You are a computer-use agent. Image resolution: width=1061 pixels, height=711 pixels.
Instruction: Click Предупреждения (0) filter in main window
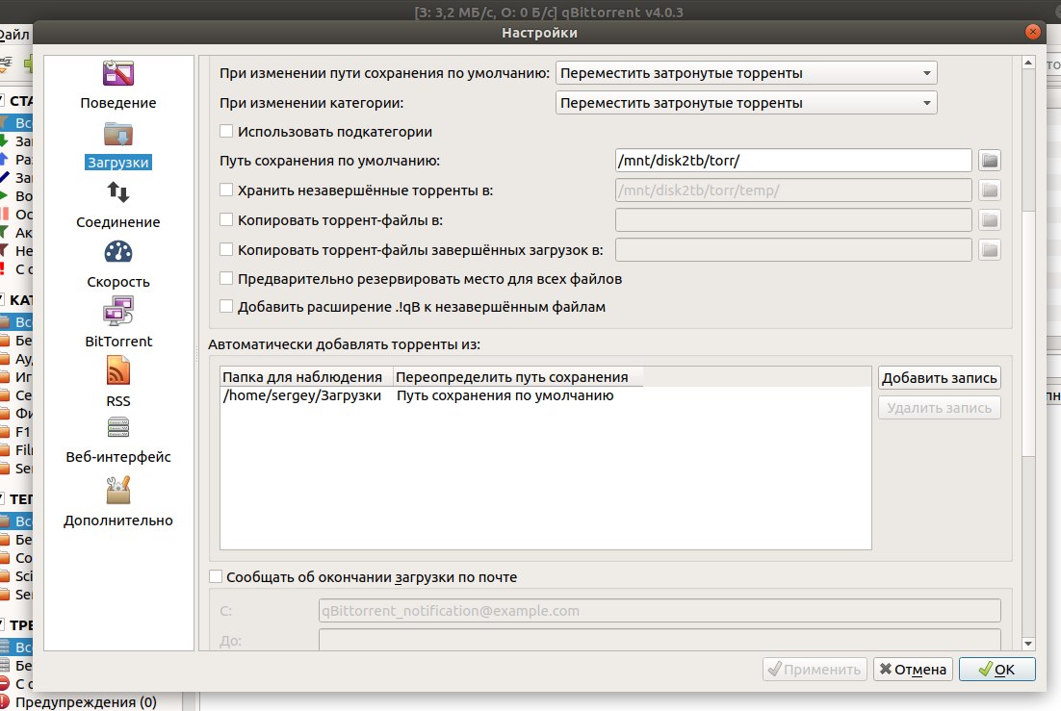[x=86, y=702]
